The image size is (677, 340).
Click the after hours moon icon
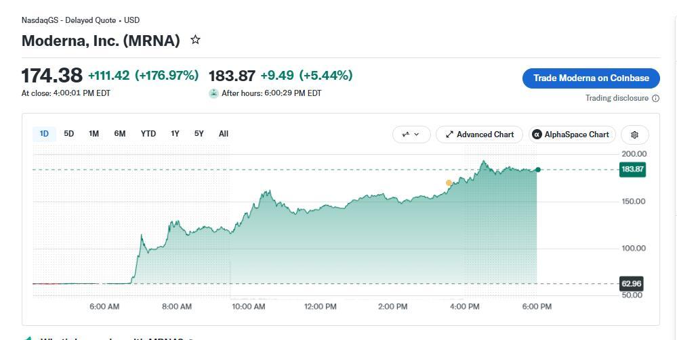coord(213,93)
